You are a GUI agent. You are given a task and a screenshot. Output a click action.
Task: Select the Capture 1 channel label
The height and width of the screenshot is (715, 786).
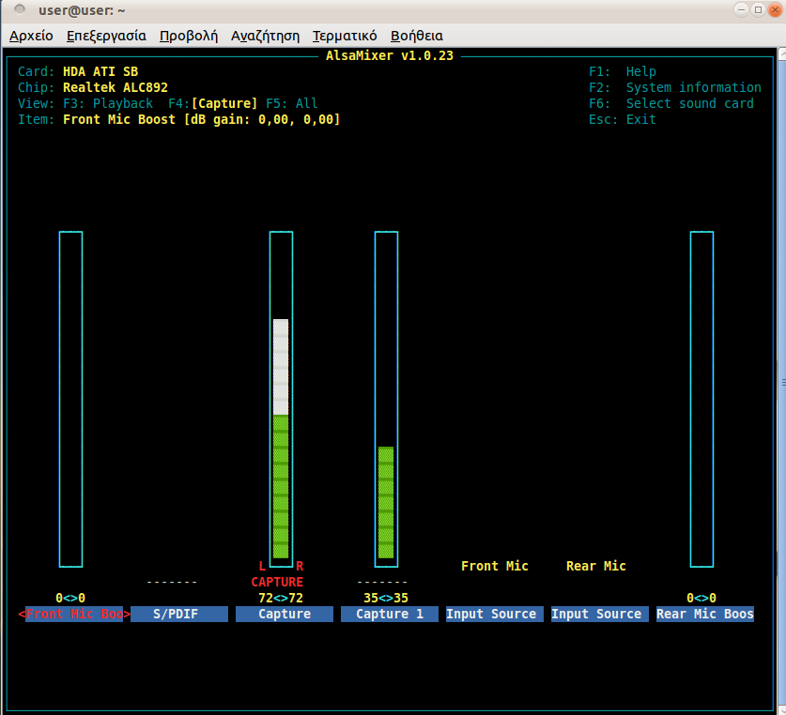click(x=390, y=614)
